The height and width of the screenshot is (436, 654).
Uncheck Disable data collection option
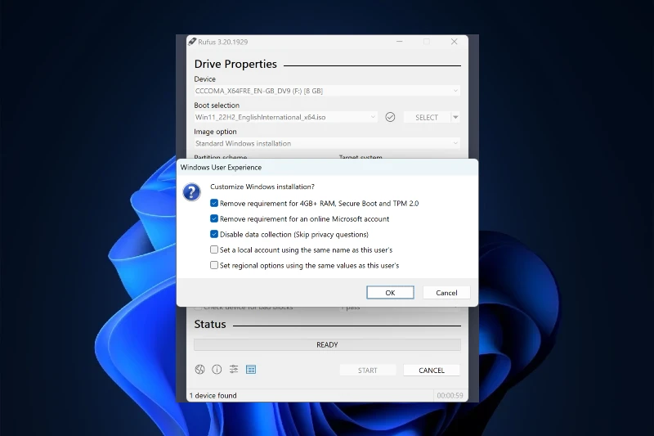coord(214,234)
